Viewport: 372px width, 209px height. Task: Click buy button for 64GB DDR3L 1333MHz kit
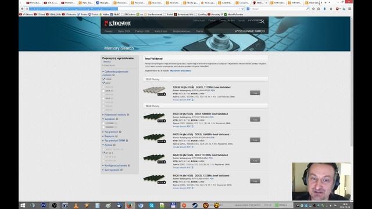click(255, 181)
